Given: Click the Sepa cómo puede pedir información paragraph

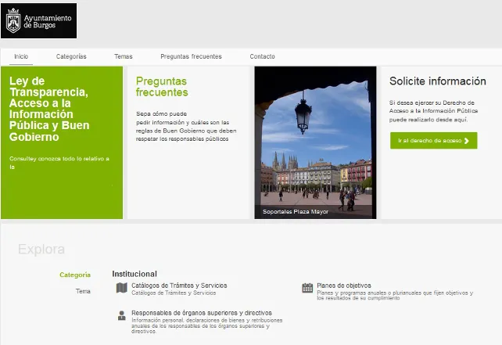Looking at the screenshot, I should 186,126.
